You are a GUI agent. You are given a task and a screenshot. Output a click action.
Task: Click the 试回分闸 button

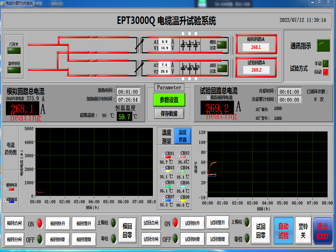tap(151, 239)
